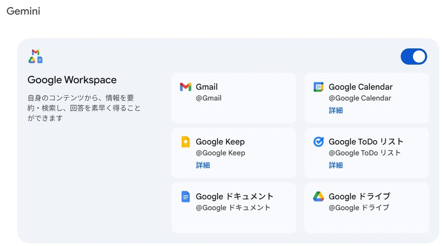Click the Google Workspace heading

pyautogui.click(x=72, y=80)
